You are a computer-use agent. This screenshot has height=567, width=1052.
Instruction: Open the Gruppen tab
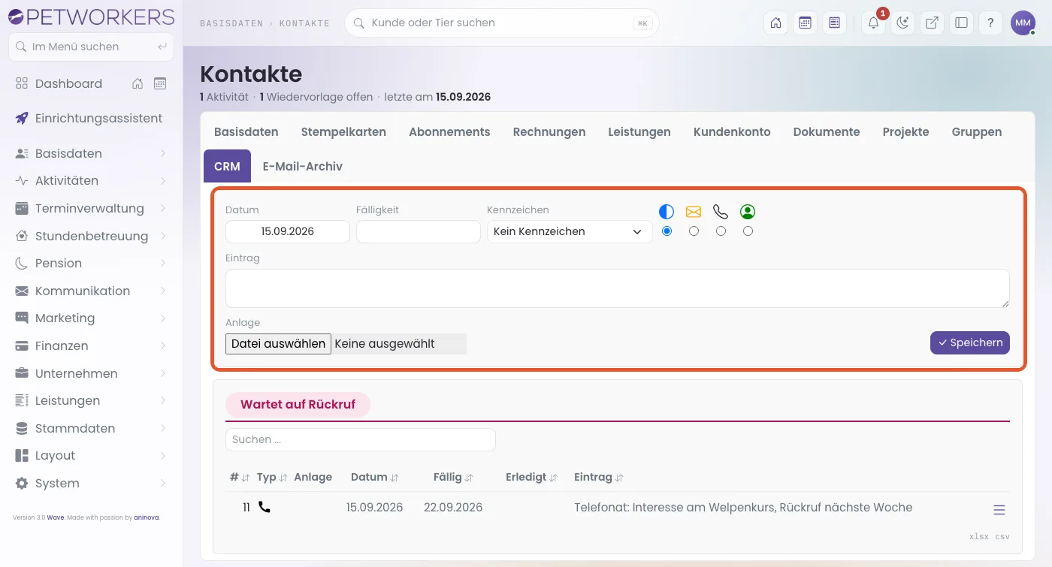[977, 131]
